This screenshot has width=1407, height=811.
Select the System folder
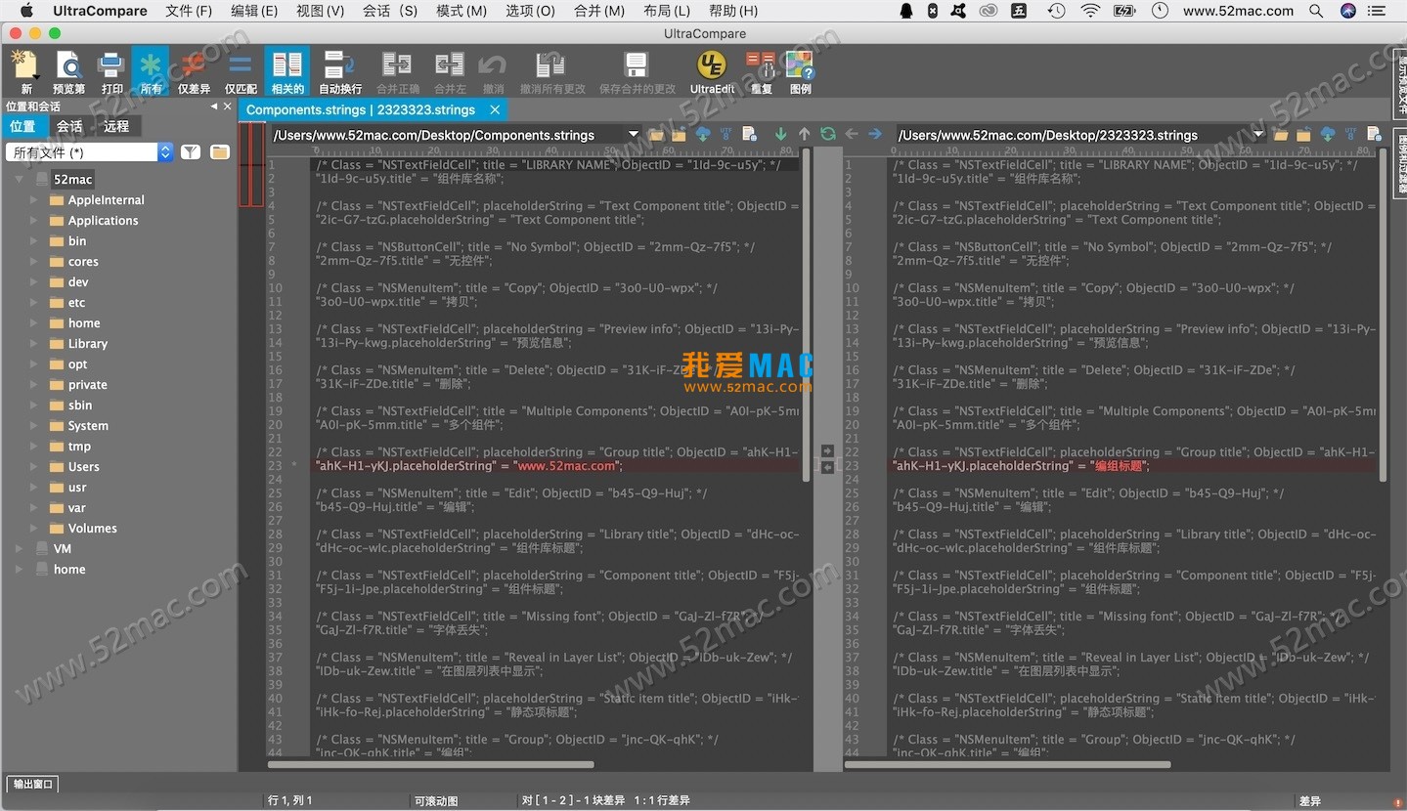tap(88, 426)
